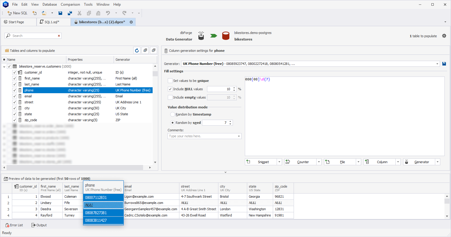Click the Generator insert button
Viewport: 451px width, 237px height.
(419, 162)
